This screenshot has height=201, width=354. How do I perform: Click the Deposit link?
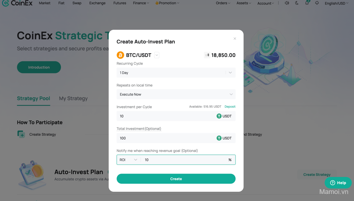coord(230,107)
